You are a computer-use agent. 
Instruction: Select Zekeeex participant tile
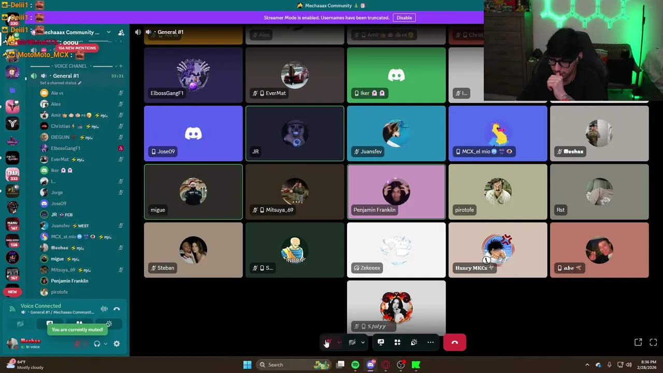tap(396, 250)
